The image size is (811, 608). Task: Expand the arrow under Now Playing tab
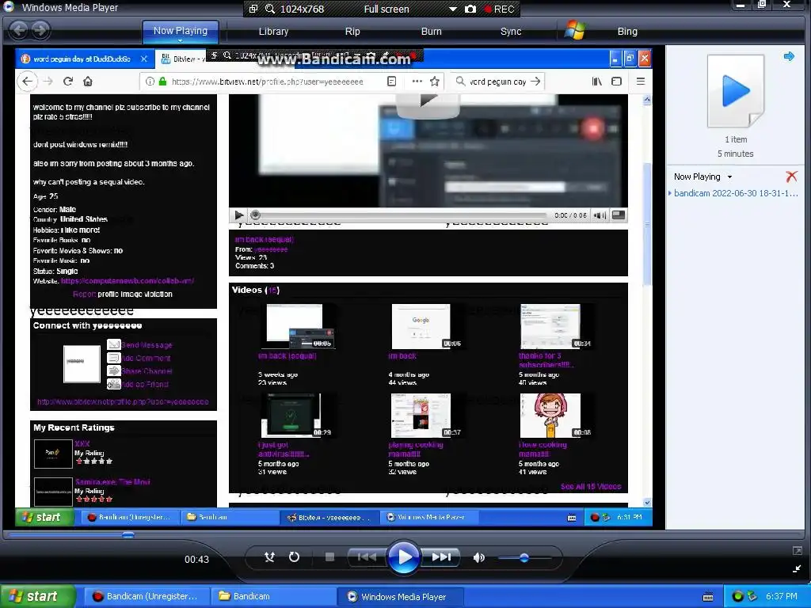tap(180, 40)
